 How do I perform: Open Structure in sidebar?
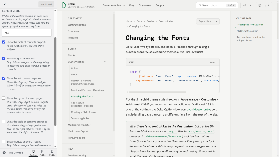[73, 31]
